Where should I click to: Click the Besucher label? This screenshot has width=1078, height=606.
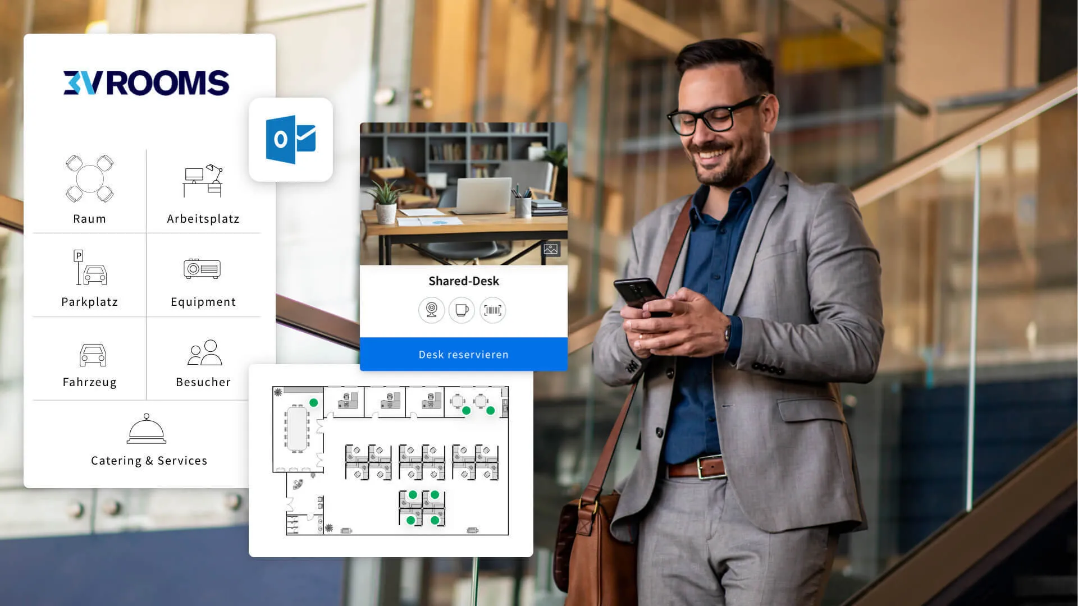pos(203,382)
